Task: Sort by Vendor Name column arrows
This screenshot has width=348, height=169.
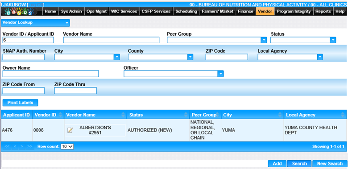Action: click(123, 115)
